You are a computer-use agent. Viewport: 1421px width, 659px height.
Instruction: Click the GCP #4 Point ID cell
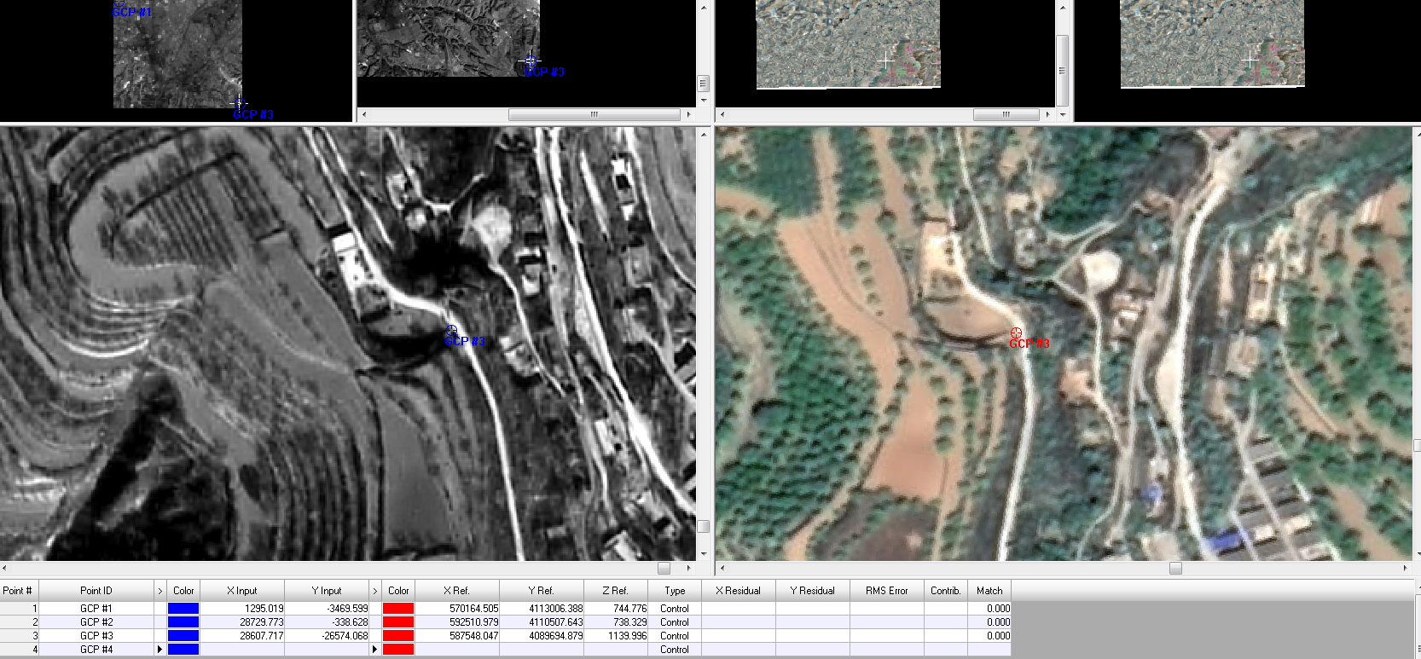pos(96,650)
